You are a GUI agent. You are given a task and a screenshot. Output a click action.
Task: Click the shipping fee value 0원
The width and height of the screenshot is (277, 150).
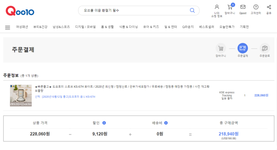point(160,134)
